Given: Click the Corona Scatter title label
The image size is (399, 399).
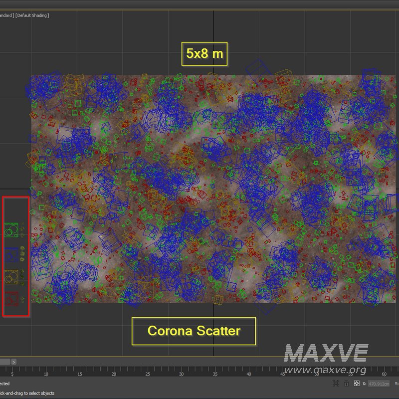Looking at the screenshot, I should [194, 331].
